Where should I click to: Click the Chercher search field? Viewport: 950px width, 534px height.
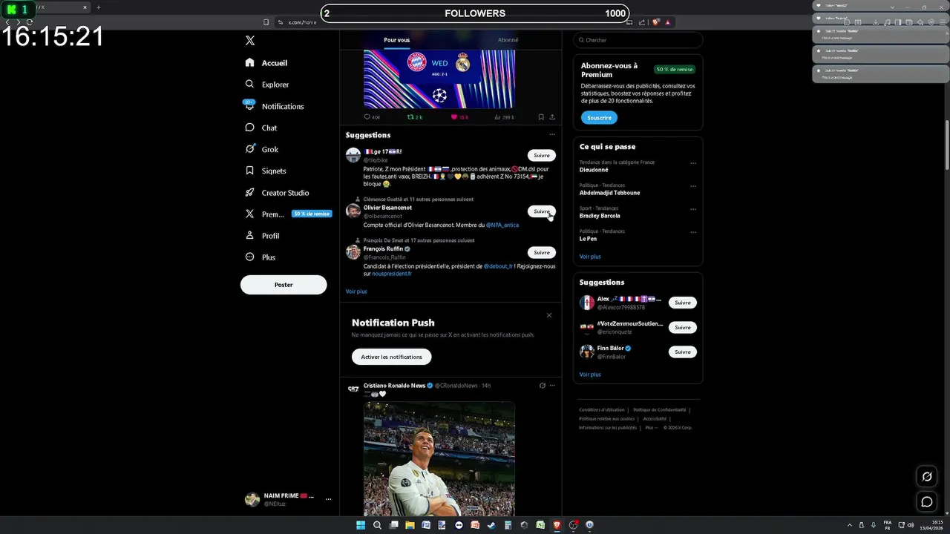point(638,40)
